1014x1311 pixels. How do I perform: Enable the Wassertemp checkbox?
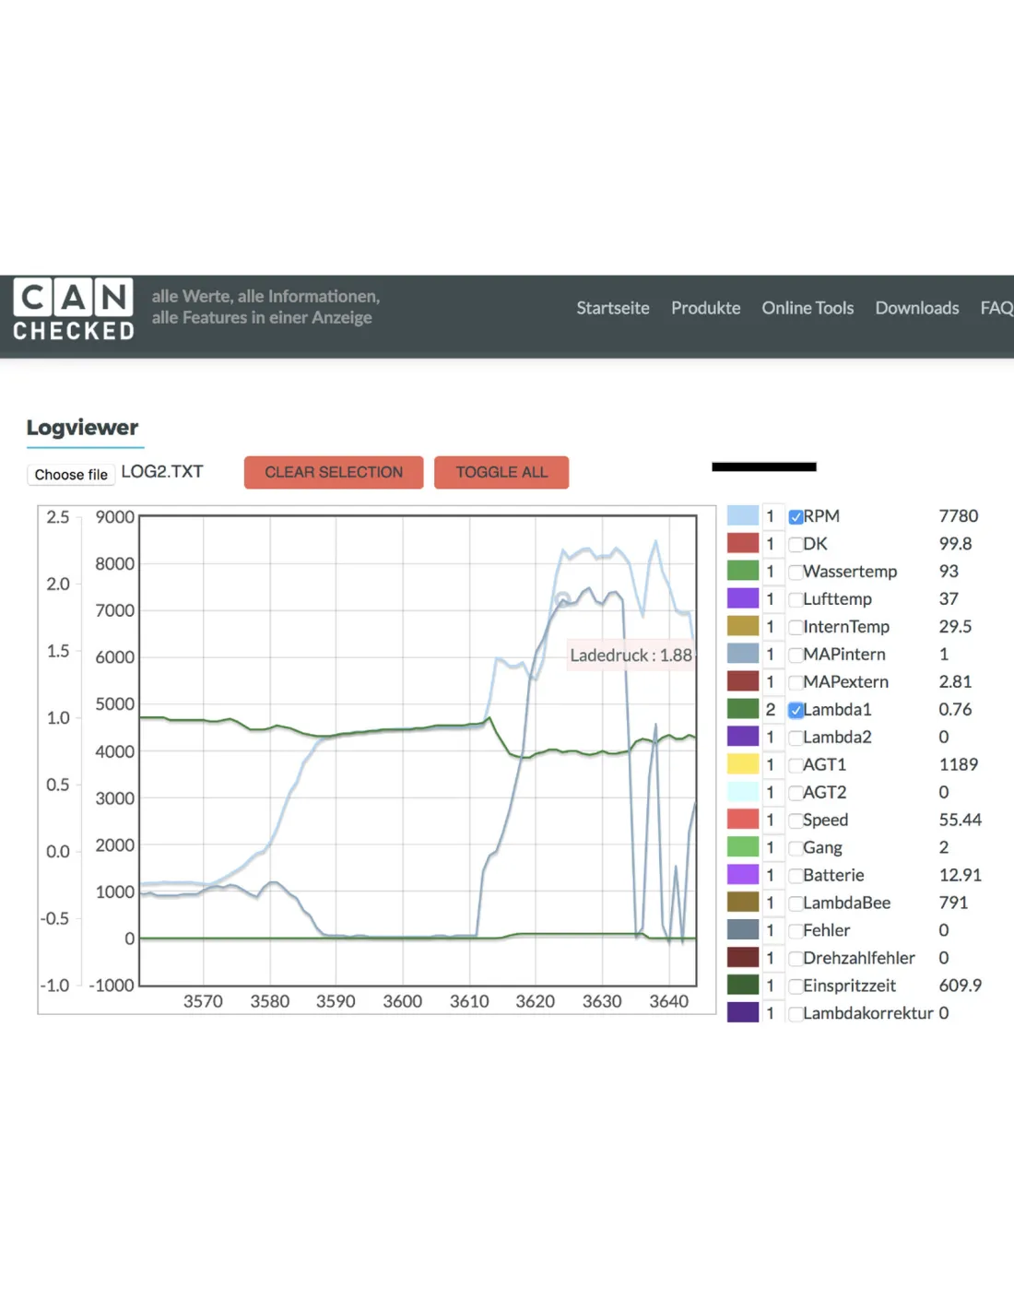tap(796, 573)
